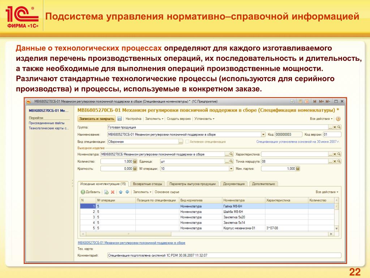The image size is (370, 278).
Task: Click the horizontal scrollbar right arrow
Action: (x=331, y=234)
